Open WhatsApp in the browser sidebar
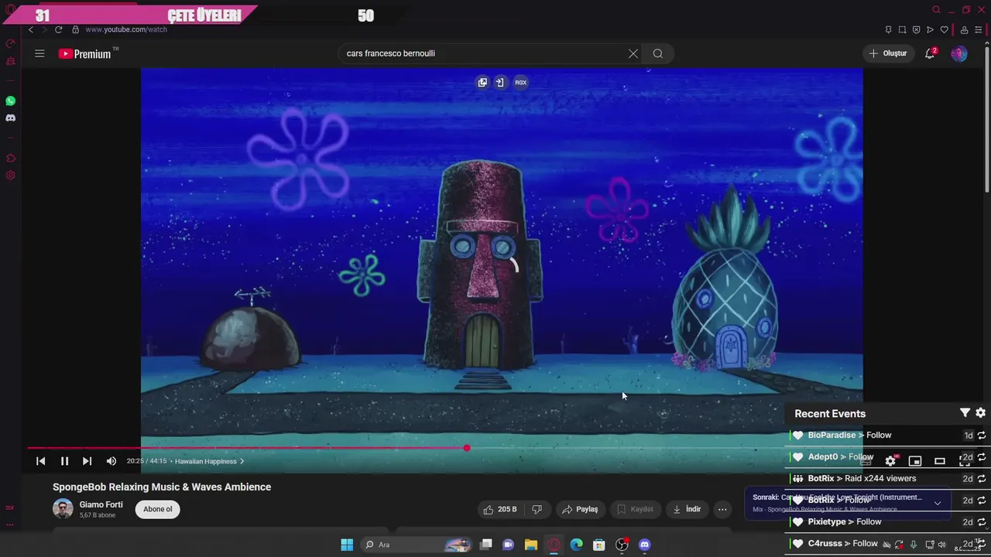The height and width of the screenshot is (557, 991). (x=10, y=101)
